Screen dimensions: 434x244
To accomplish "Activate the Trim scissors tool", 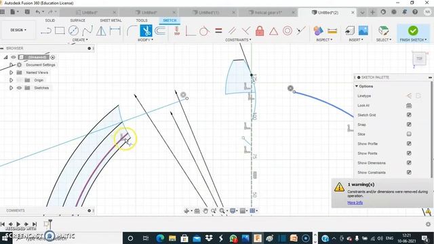I will coord(146,30).
